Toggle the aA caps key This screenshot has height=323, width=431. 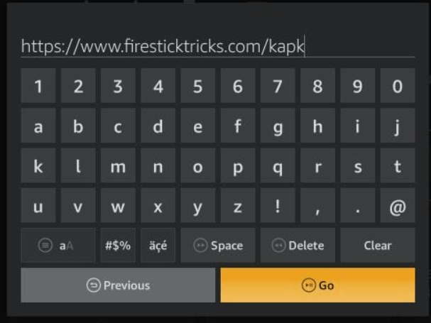(x=58, y=245)
